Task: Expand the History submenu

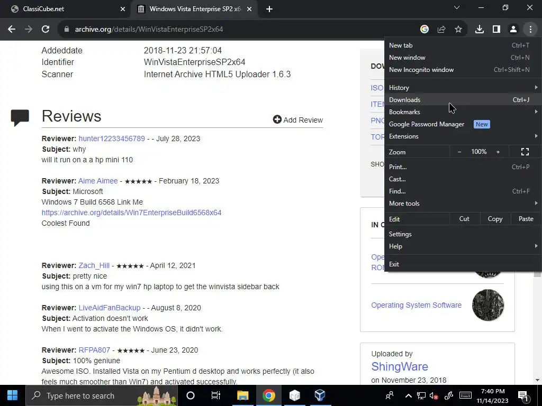Action: (463, 88)
